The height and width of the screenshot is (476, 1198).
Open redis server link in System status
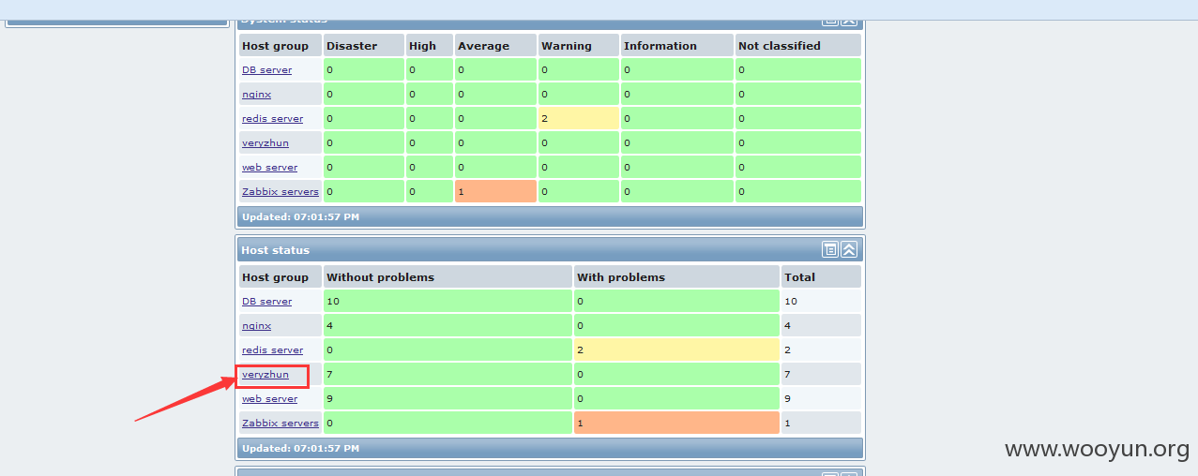pos(272,119)
